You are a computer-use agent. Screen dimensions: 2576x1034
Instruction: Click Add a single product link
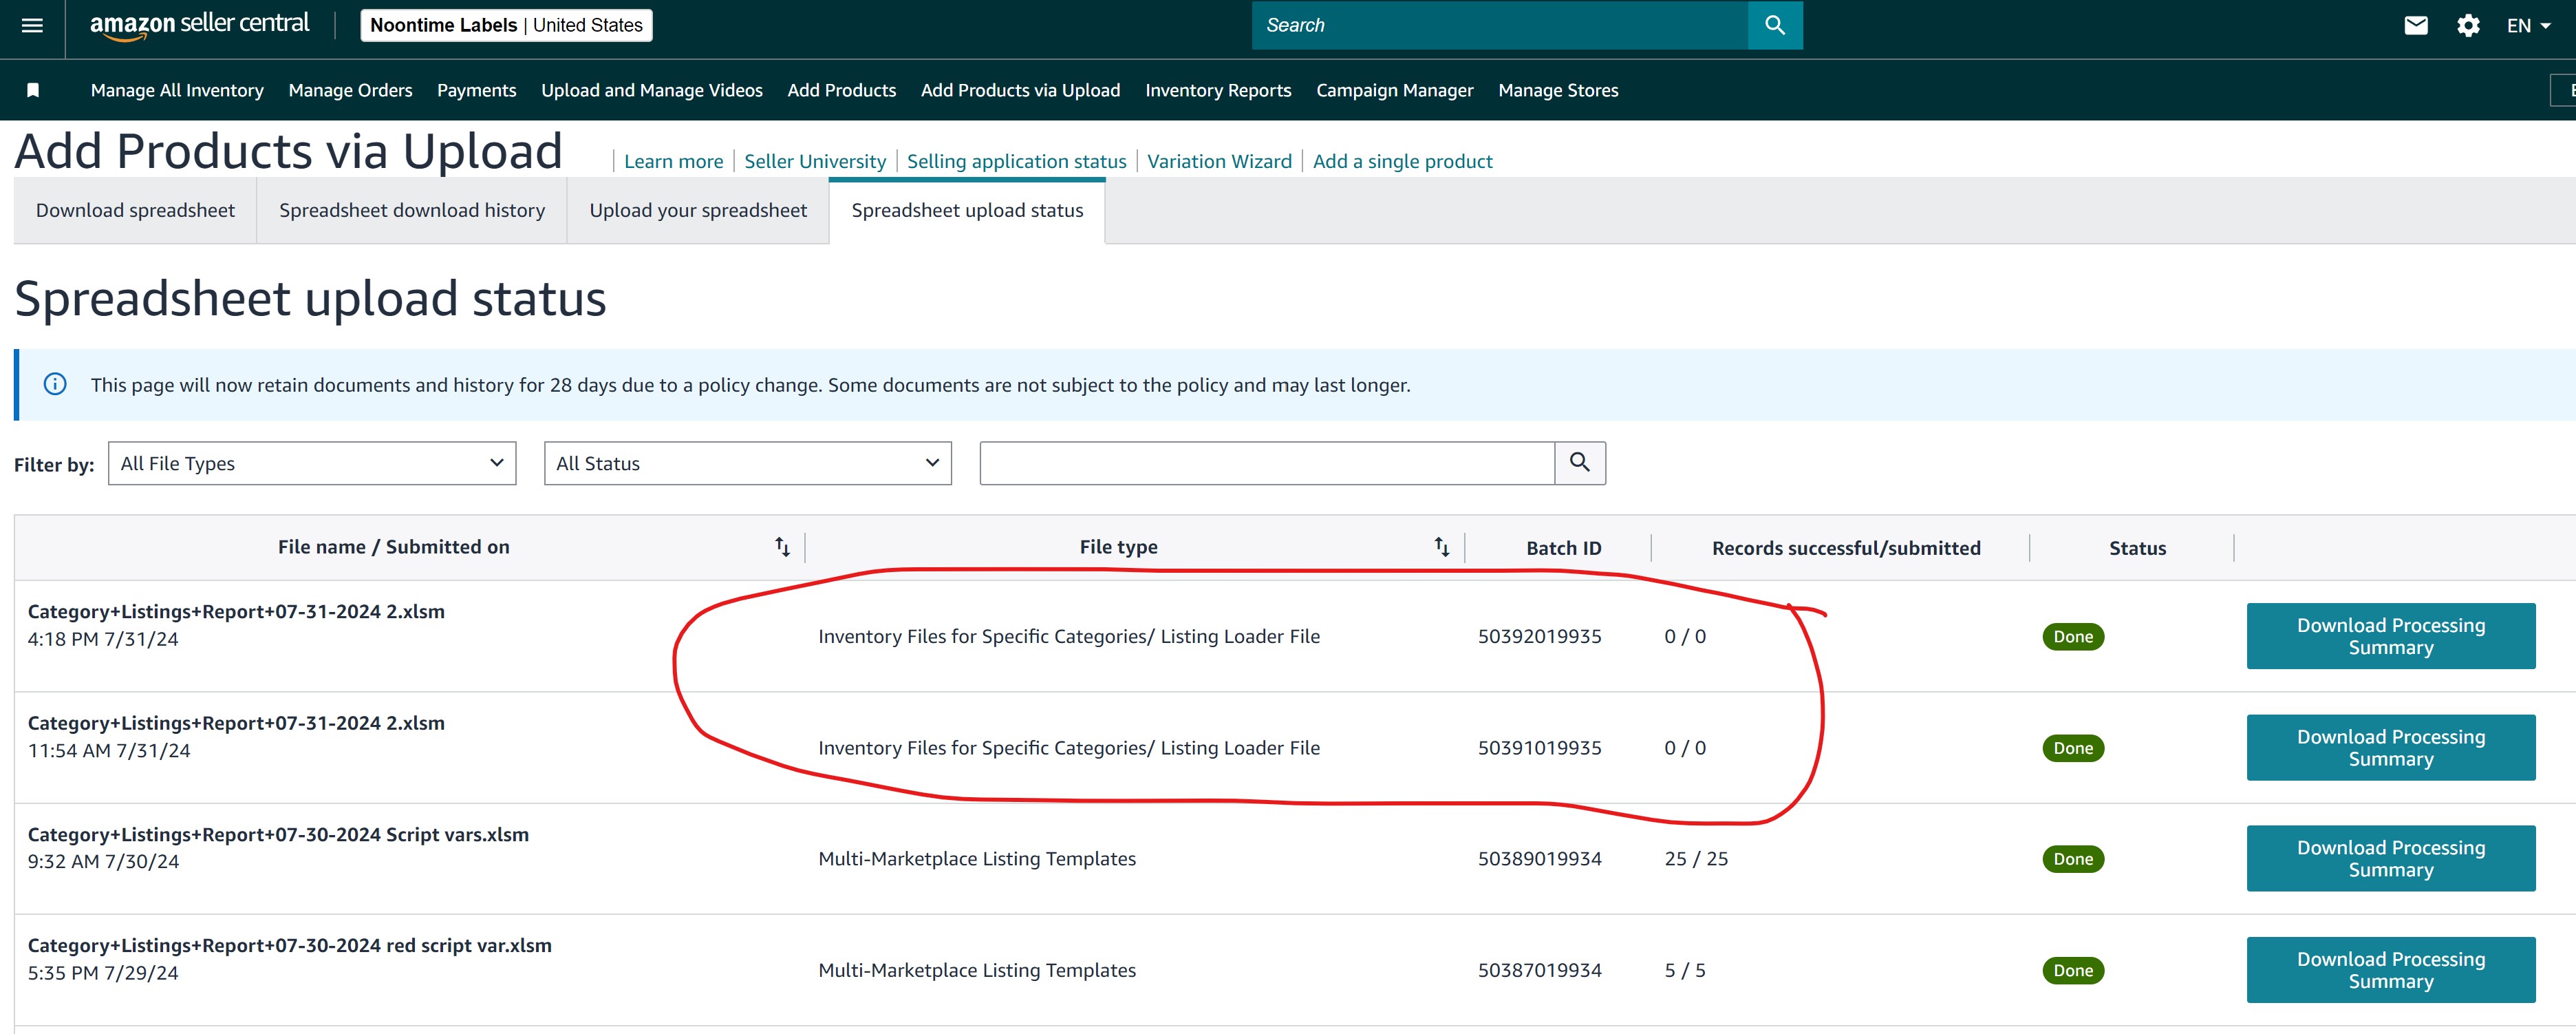click(x=1402, y=161)
